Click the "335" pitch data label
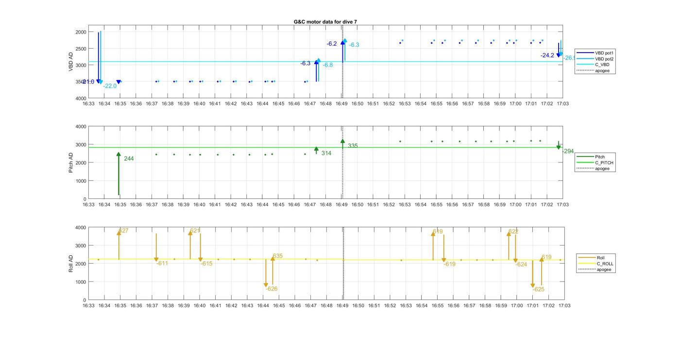This screenshot has width=680, height=337. [x=353, y=146]
